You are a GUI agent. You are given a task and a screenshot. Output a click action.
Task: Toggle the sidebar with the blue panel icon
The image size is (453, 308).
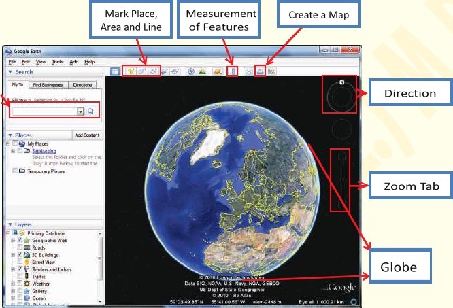(115, 71)
